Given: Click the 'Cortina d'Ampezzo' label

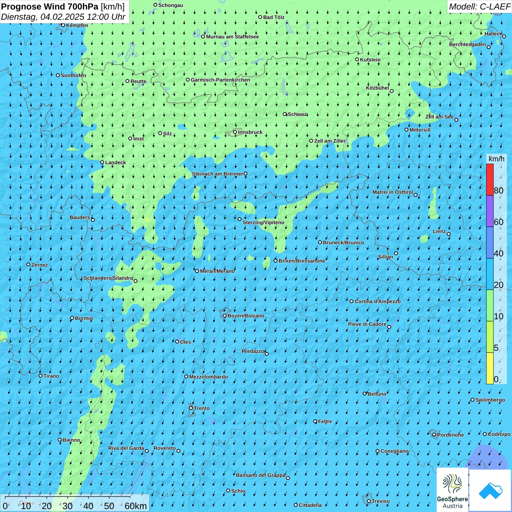Looking at the screenshot, I should tap(377, 301).
